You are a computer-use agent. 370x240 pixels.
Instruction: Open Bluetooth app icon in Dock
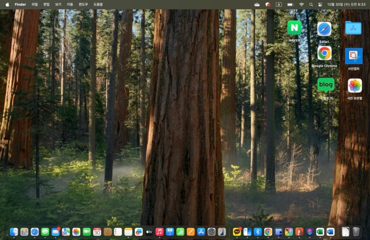(257, 232)
